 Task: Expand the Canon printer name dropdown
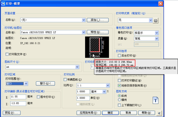[x=83, y=32]
